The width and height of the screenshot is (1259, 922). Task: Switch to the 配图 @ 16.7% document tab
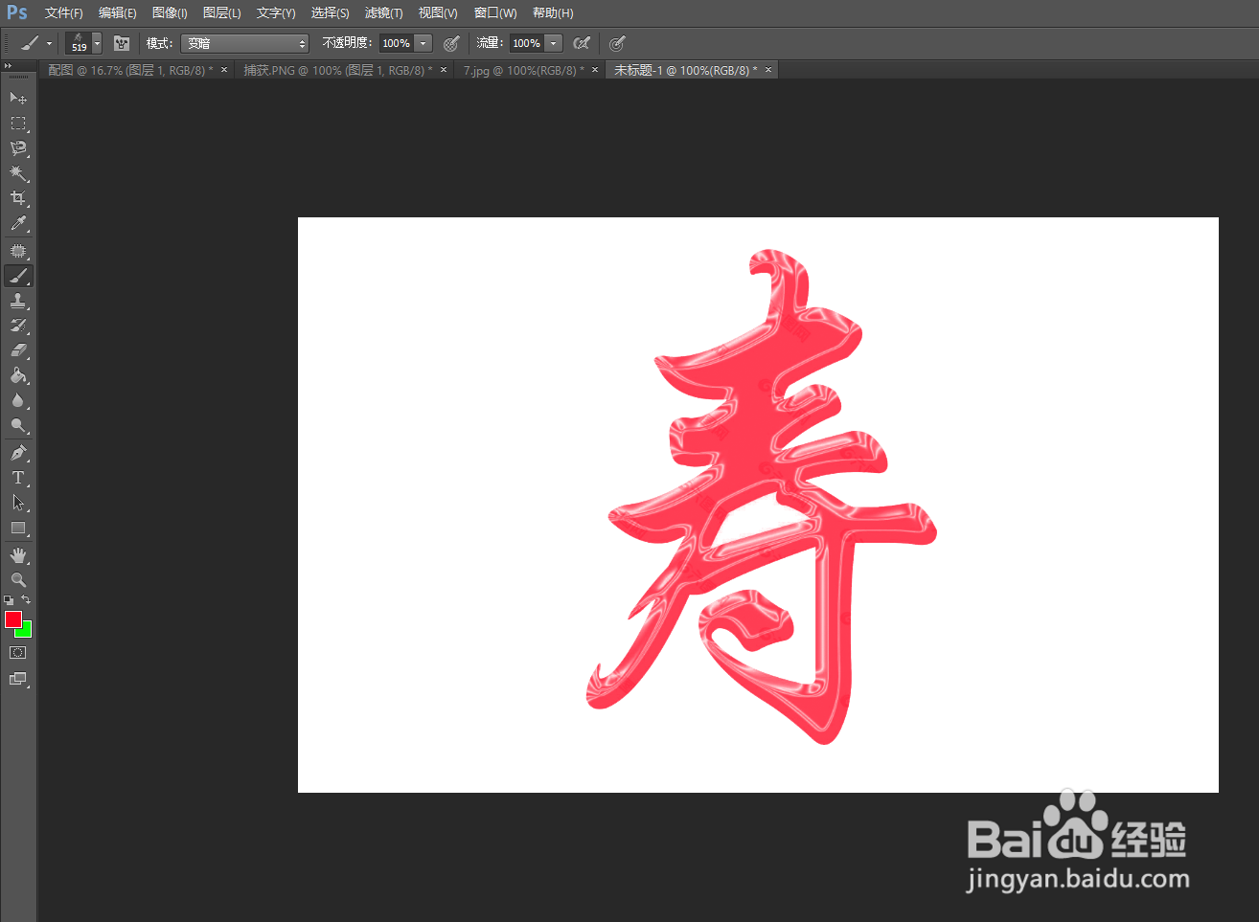(130, 70)
